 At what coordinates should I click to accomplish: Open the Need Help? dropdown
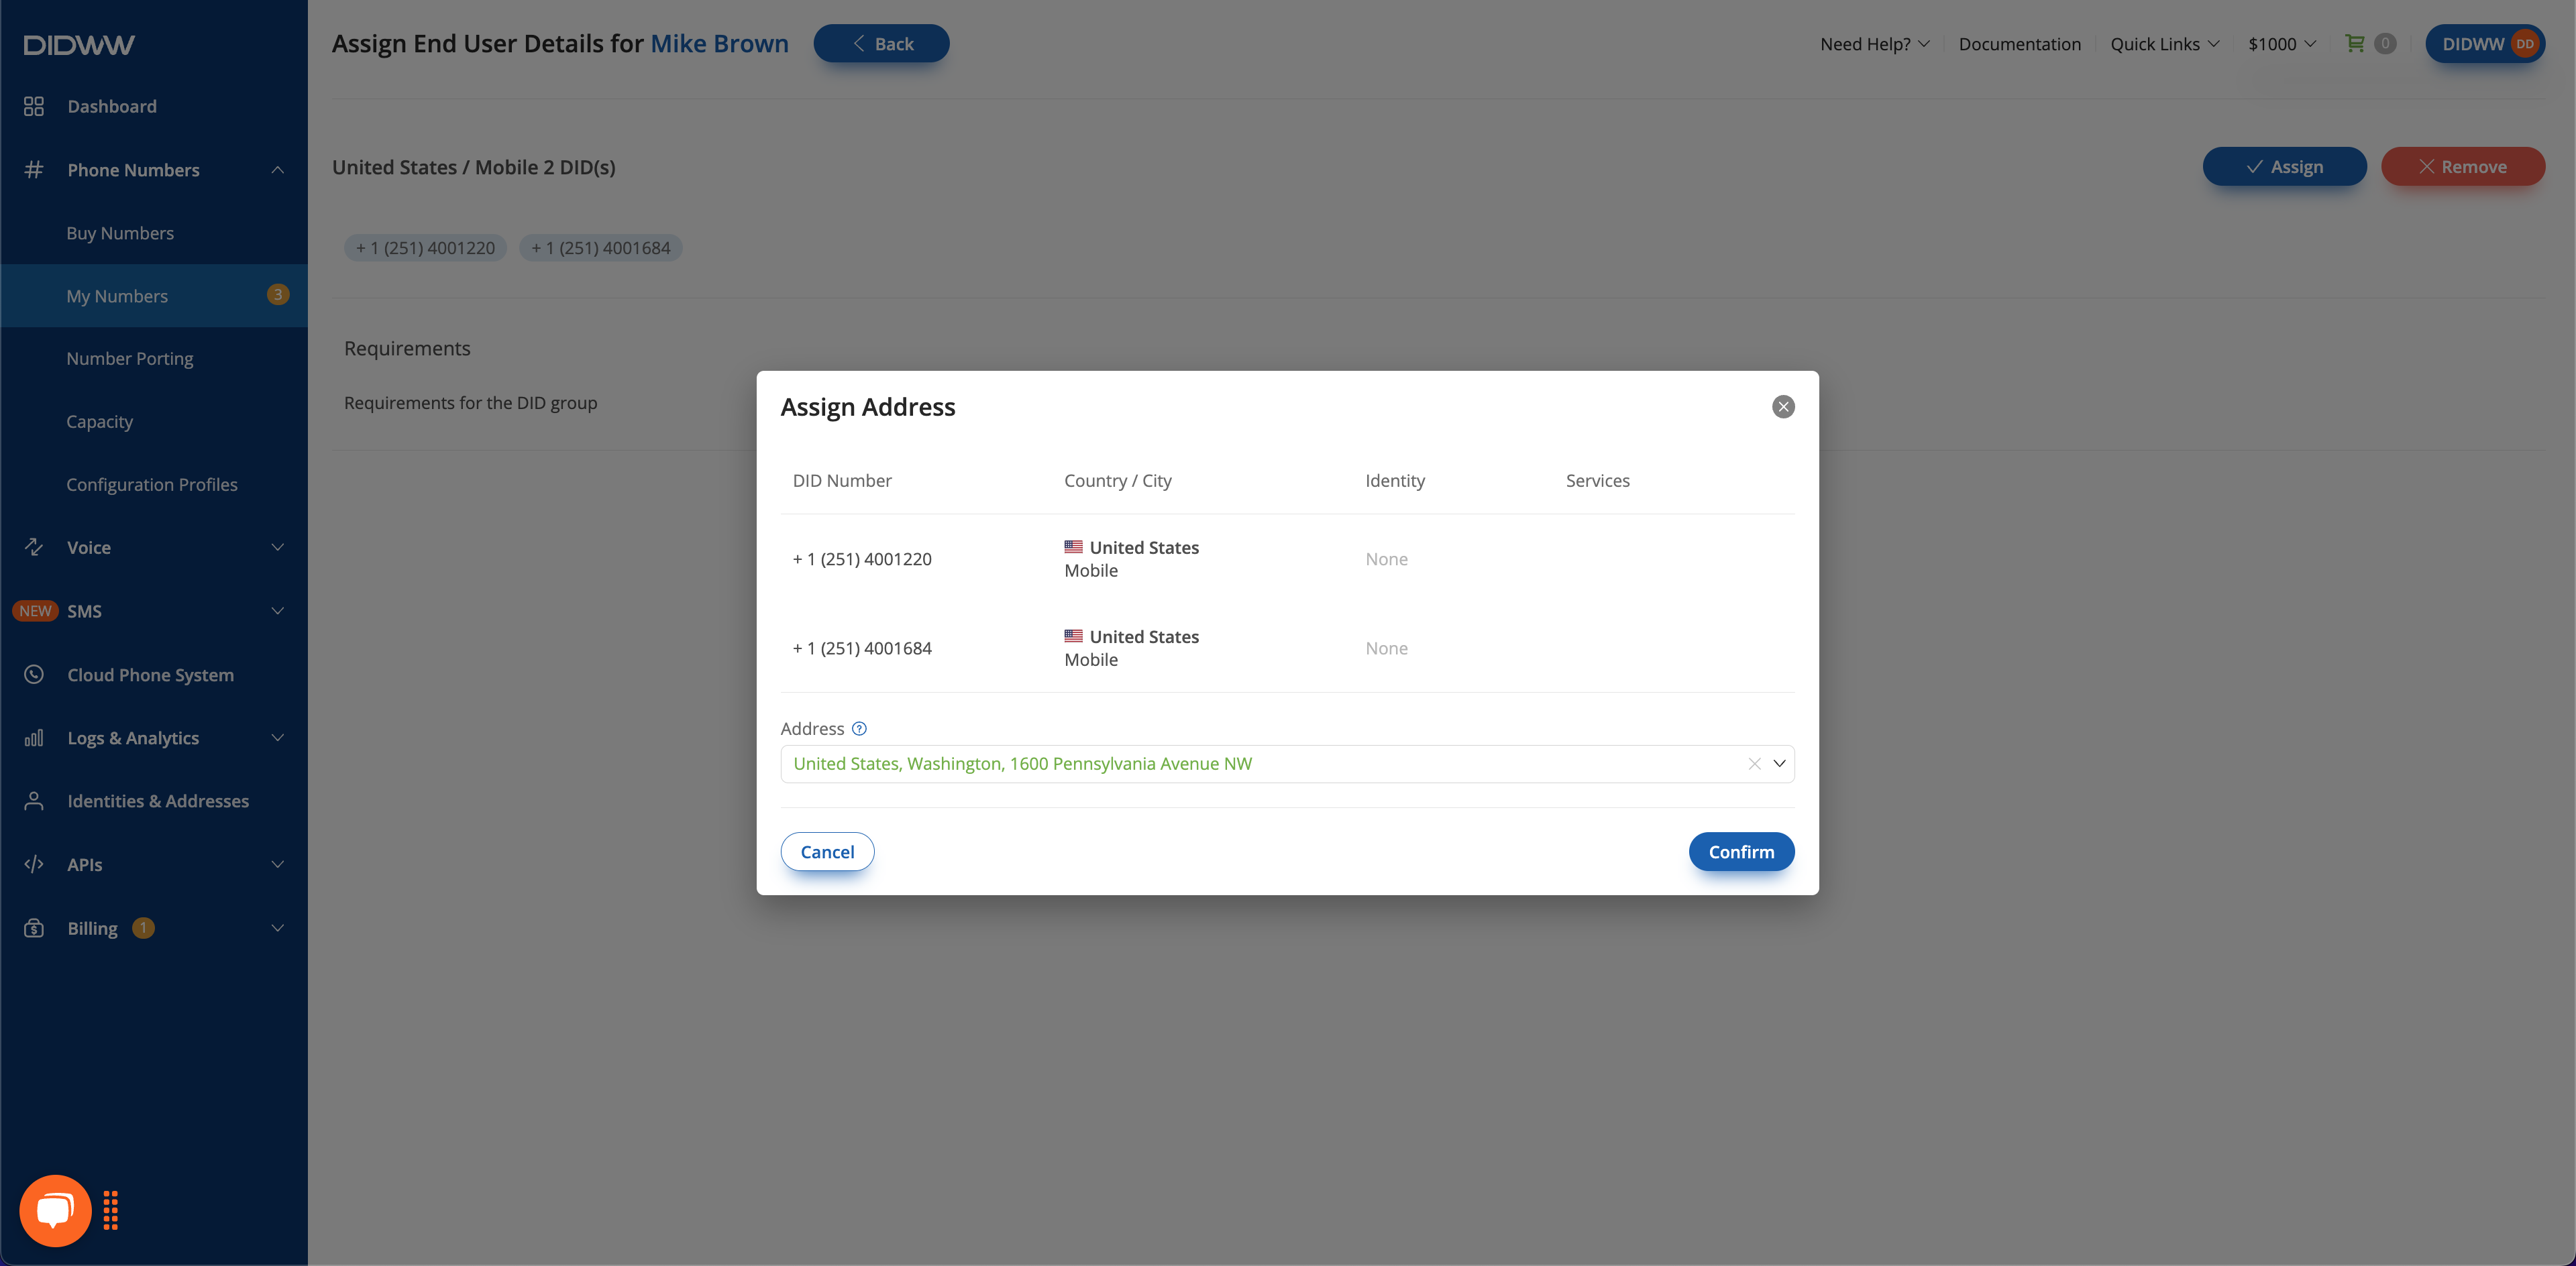pos(1875,44)
